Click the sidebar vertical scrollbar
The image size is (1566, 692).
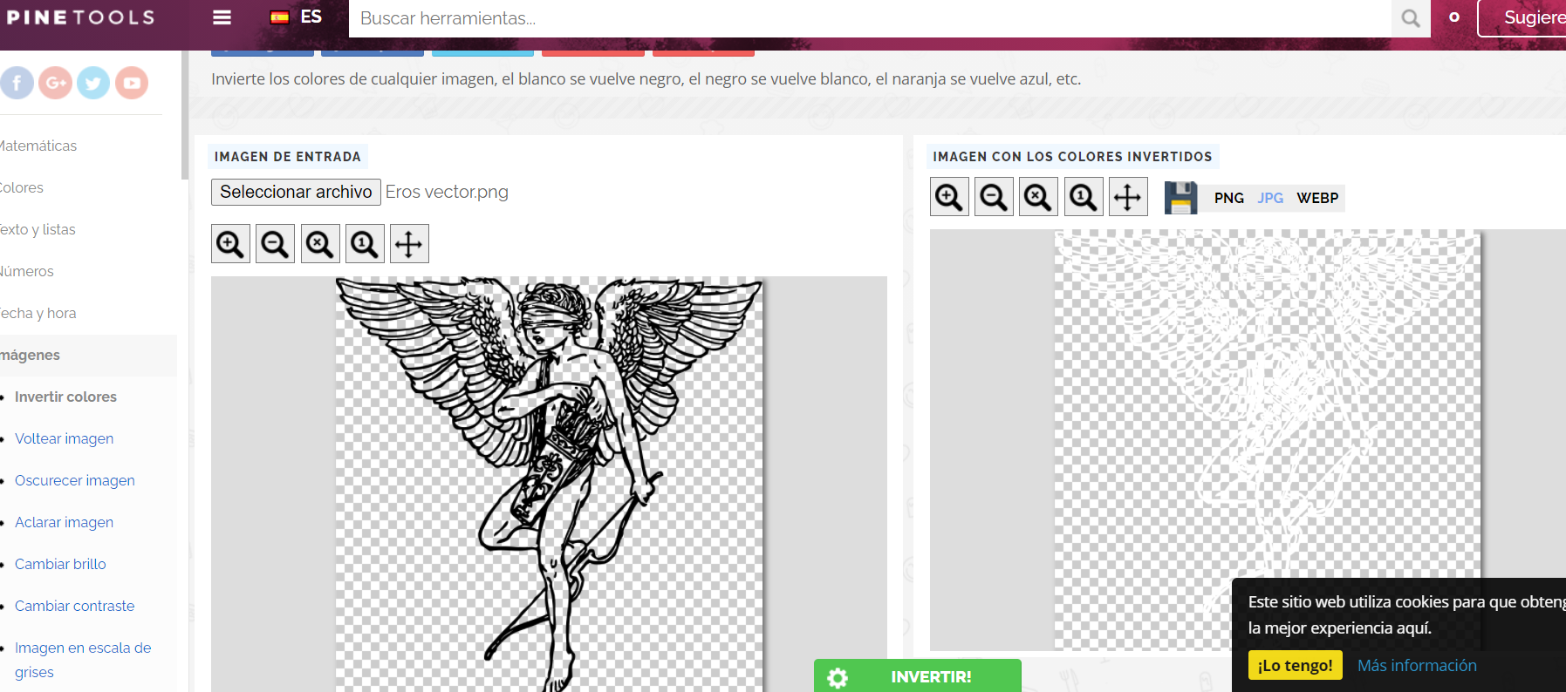[x=184, y=113]
